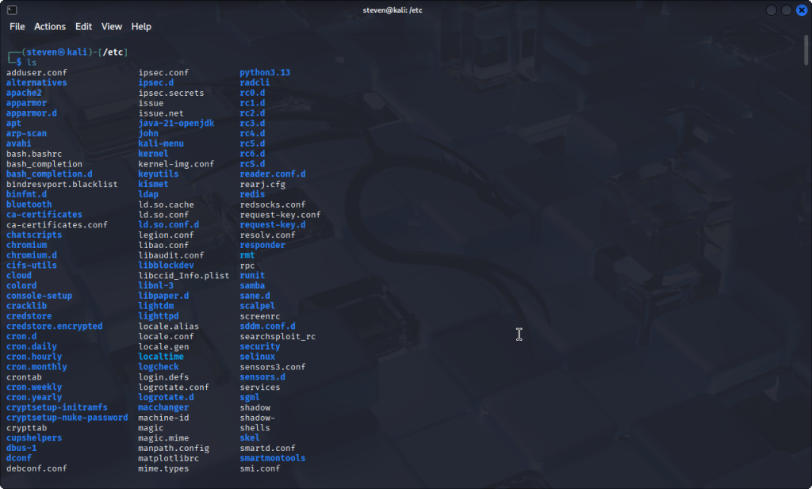Viewport: 812px width, 489px height.
Task: Click the crontab file entry
Action: [24, 377]
